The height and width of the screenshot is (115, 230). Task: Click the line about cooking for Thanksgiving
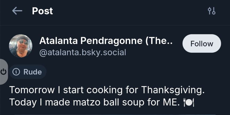tap(107, 90)
